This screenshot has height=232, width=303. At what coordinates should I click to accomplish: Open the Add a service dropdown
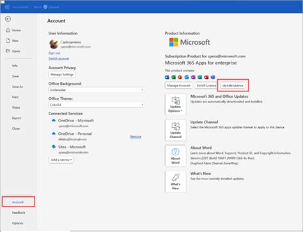click(61, 160)
